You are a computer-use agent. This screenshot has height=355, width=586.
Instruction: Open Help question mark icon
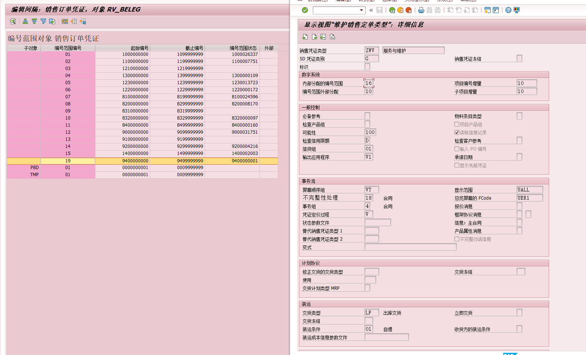click(508, 10)
